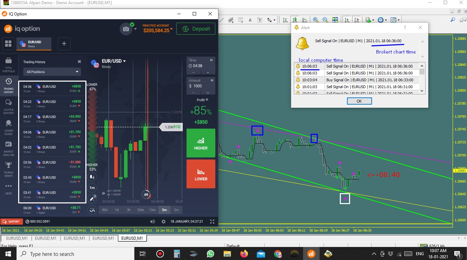Open the chart type candles icon
Screen dimensions: 467x260
92,177
